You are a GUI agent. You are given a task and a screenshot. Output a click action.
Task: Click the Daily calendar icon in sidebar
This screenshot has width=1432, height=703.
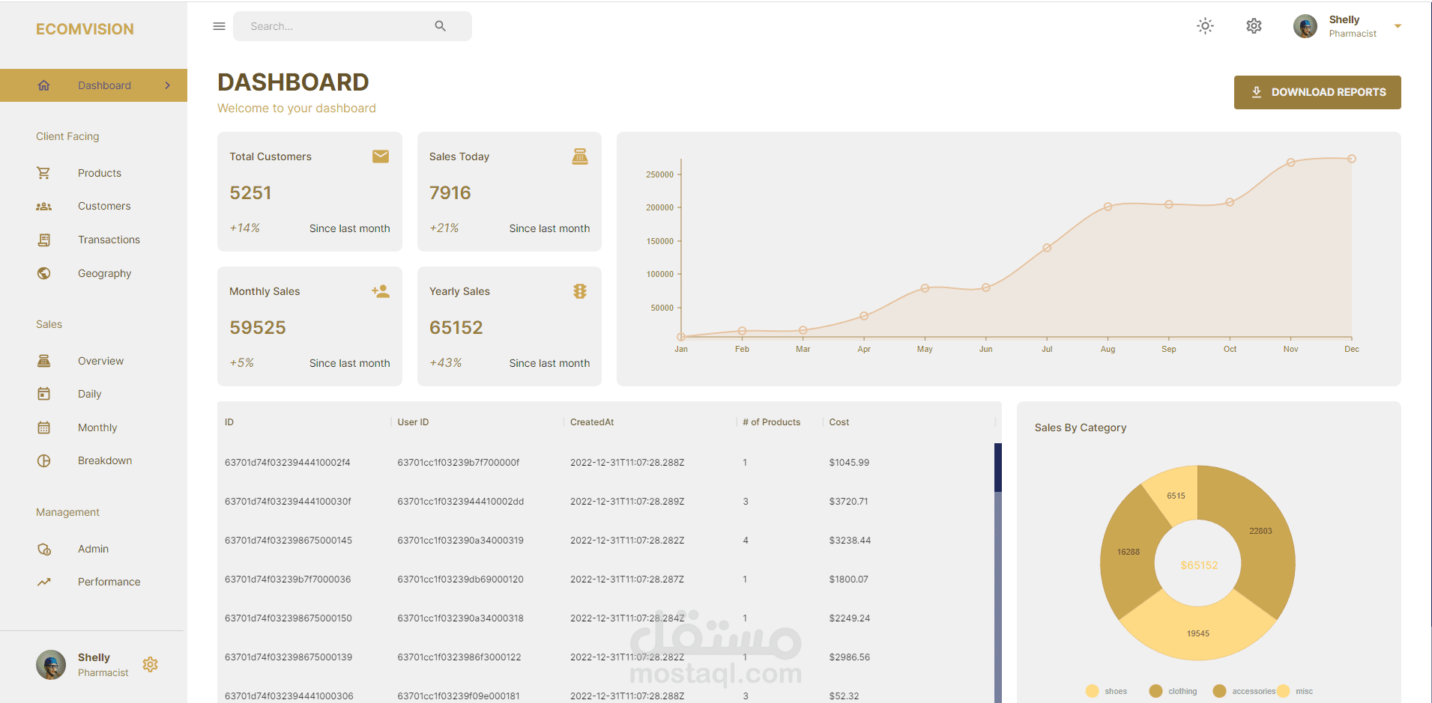tap(43, 394)
